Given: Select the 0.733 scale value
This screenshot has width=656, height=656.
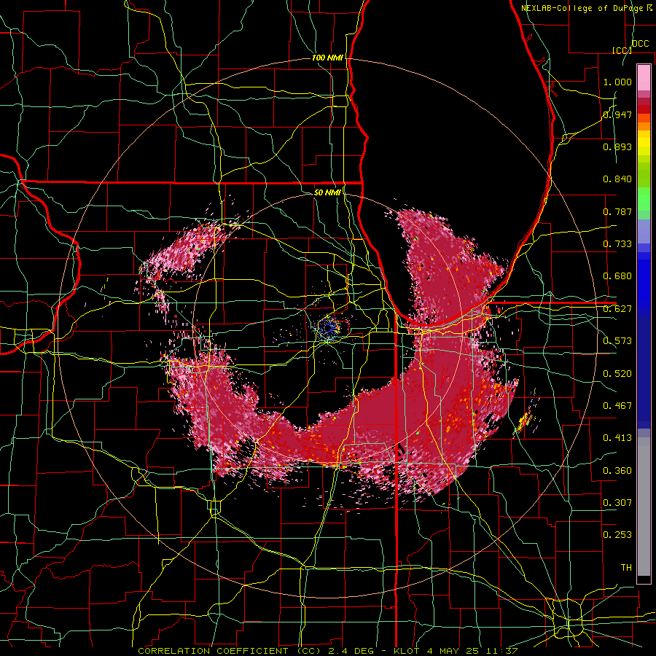Looking at the screenshot, I should click(617, 244).
